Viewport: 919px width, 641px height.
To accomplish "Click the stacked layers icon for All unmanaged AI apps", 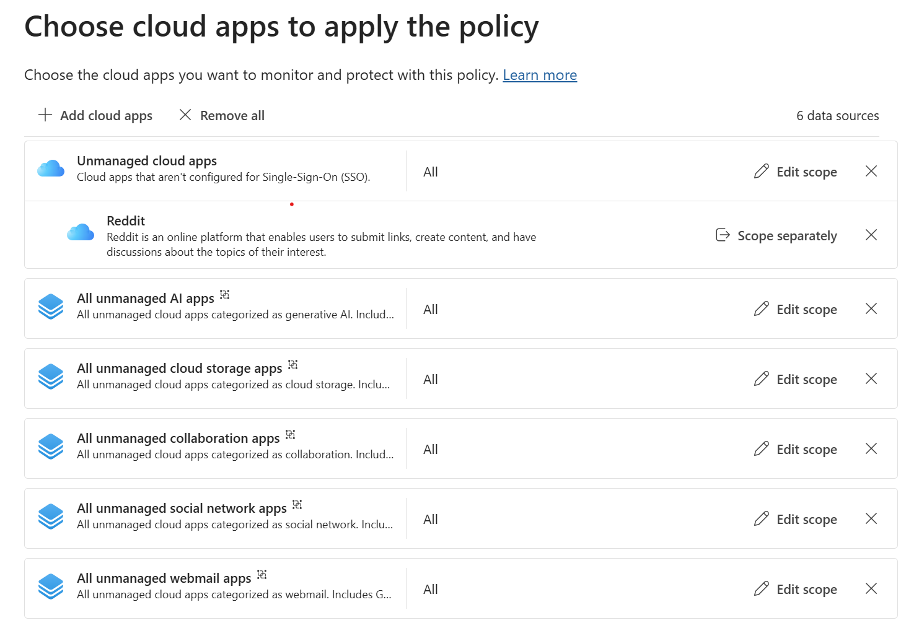I will (50, 306).
